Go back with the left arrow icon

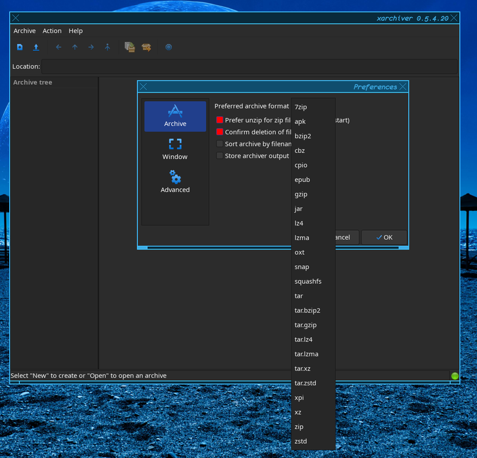tap(59, 47)
